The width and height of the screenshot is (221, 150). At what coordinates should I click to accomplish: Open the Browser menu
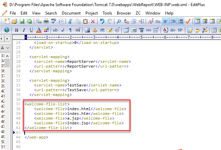tap(124, 13)
